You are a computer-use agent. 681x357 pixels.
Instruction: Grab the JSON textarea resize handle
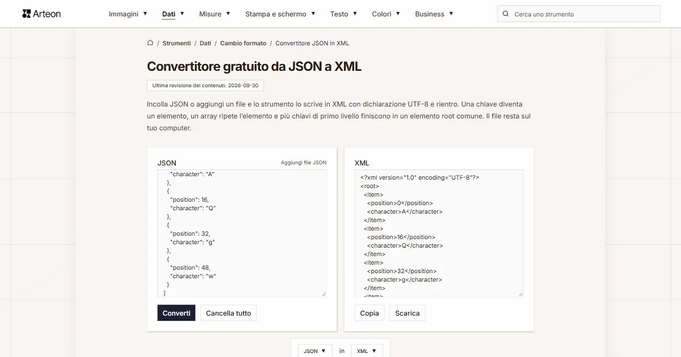323,294
